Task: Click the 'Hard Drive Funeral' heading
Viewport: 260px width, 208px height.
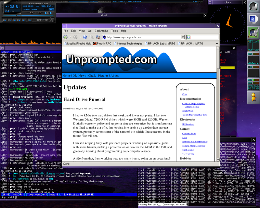Action: (x=84, y=99)
